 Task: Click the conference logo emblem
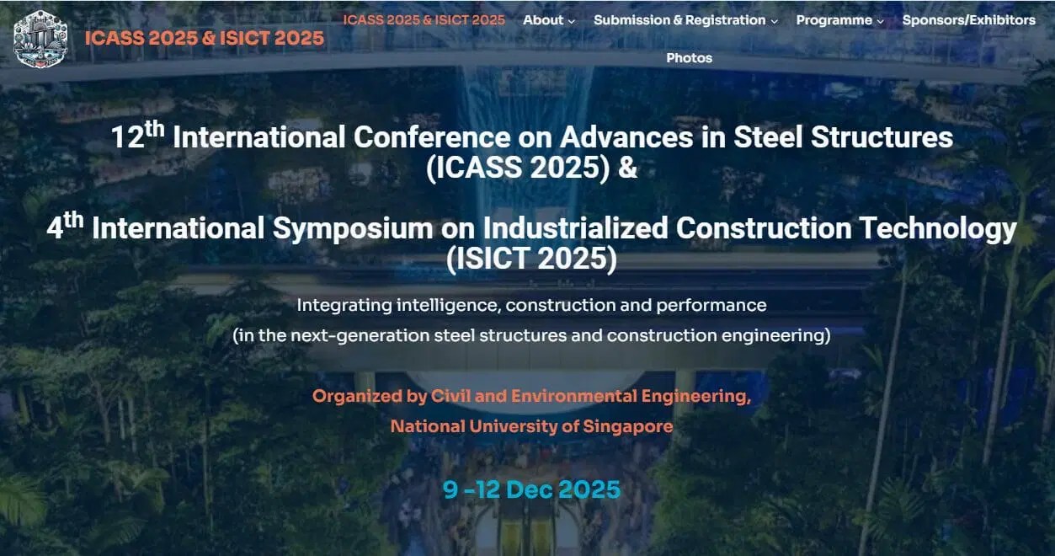coord(40,39)
